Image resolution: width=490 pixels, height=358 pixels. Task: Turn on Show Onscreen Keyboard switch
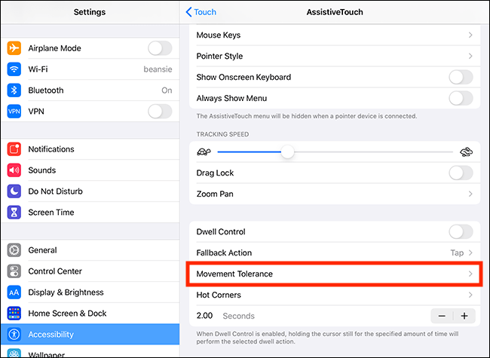click(x=461, y=77)
